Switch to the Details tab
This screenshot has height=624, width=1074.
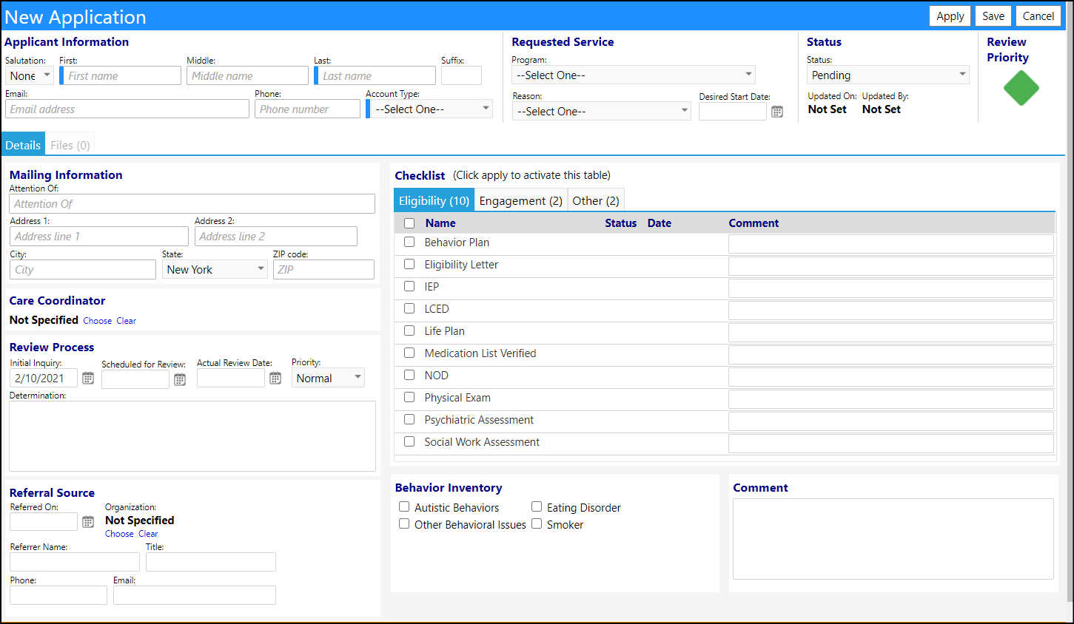pos(23,145)
